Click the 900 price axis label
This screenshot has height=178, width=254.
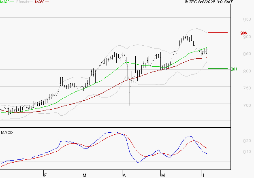tap(247, 37)
